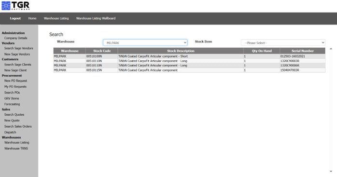The width and height of the screenshot is (337, 177).
Task: Open Search POs link
Action: click(12, 93)
